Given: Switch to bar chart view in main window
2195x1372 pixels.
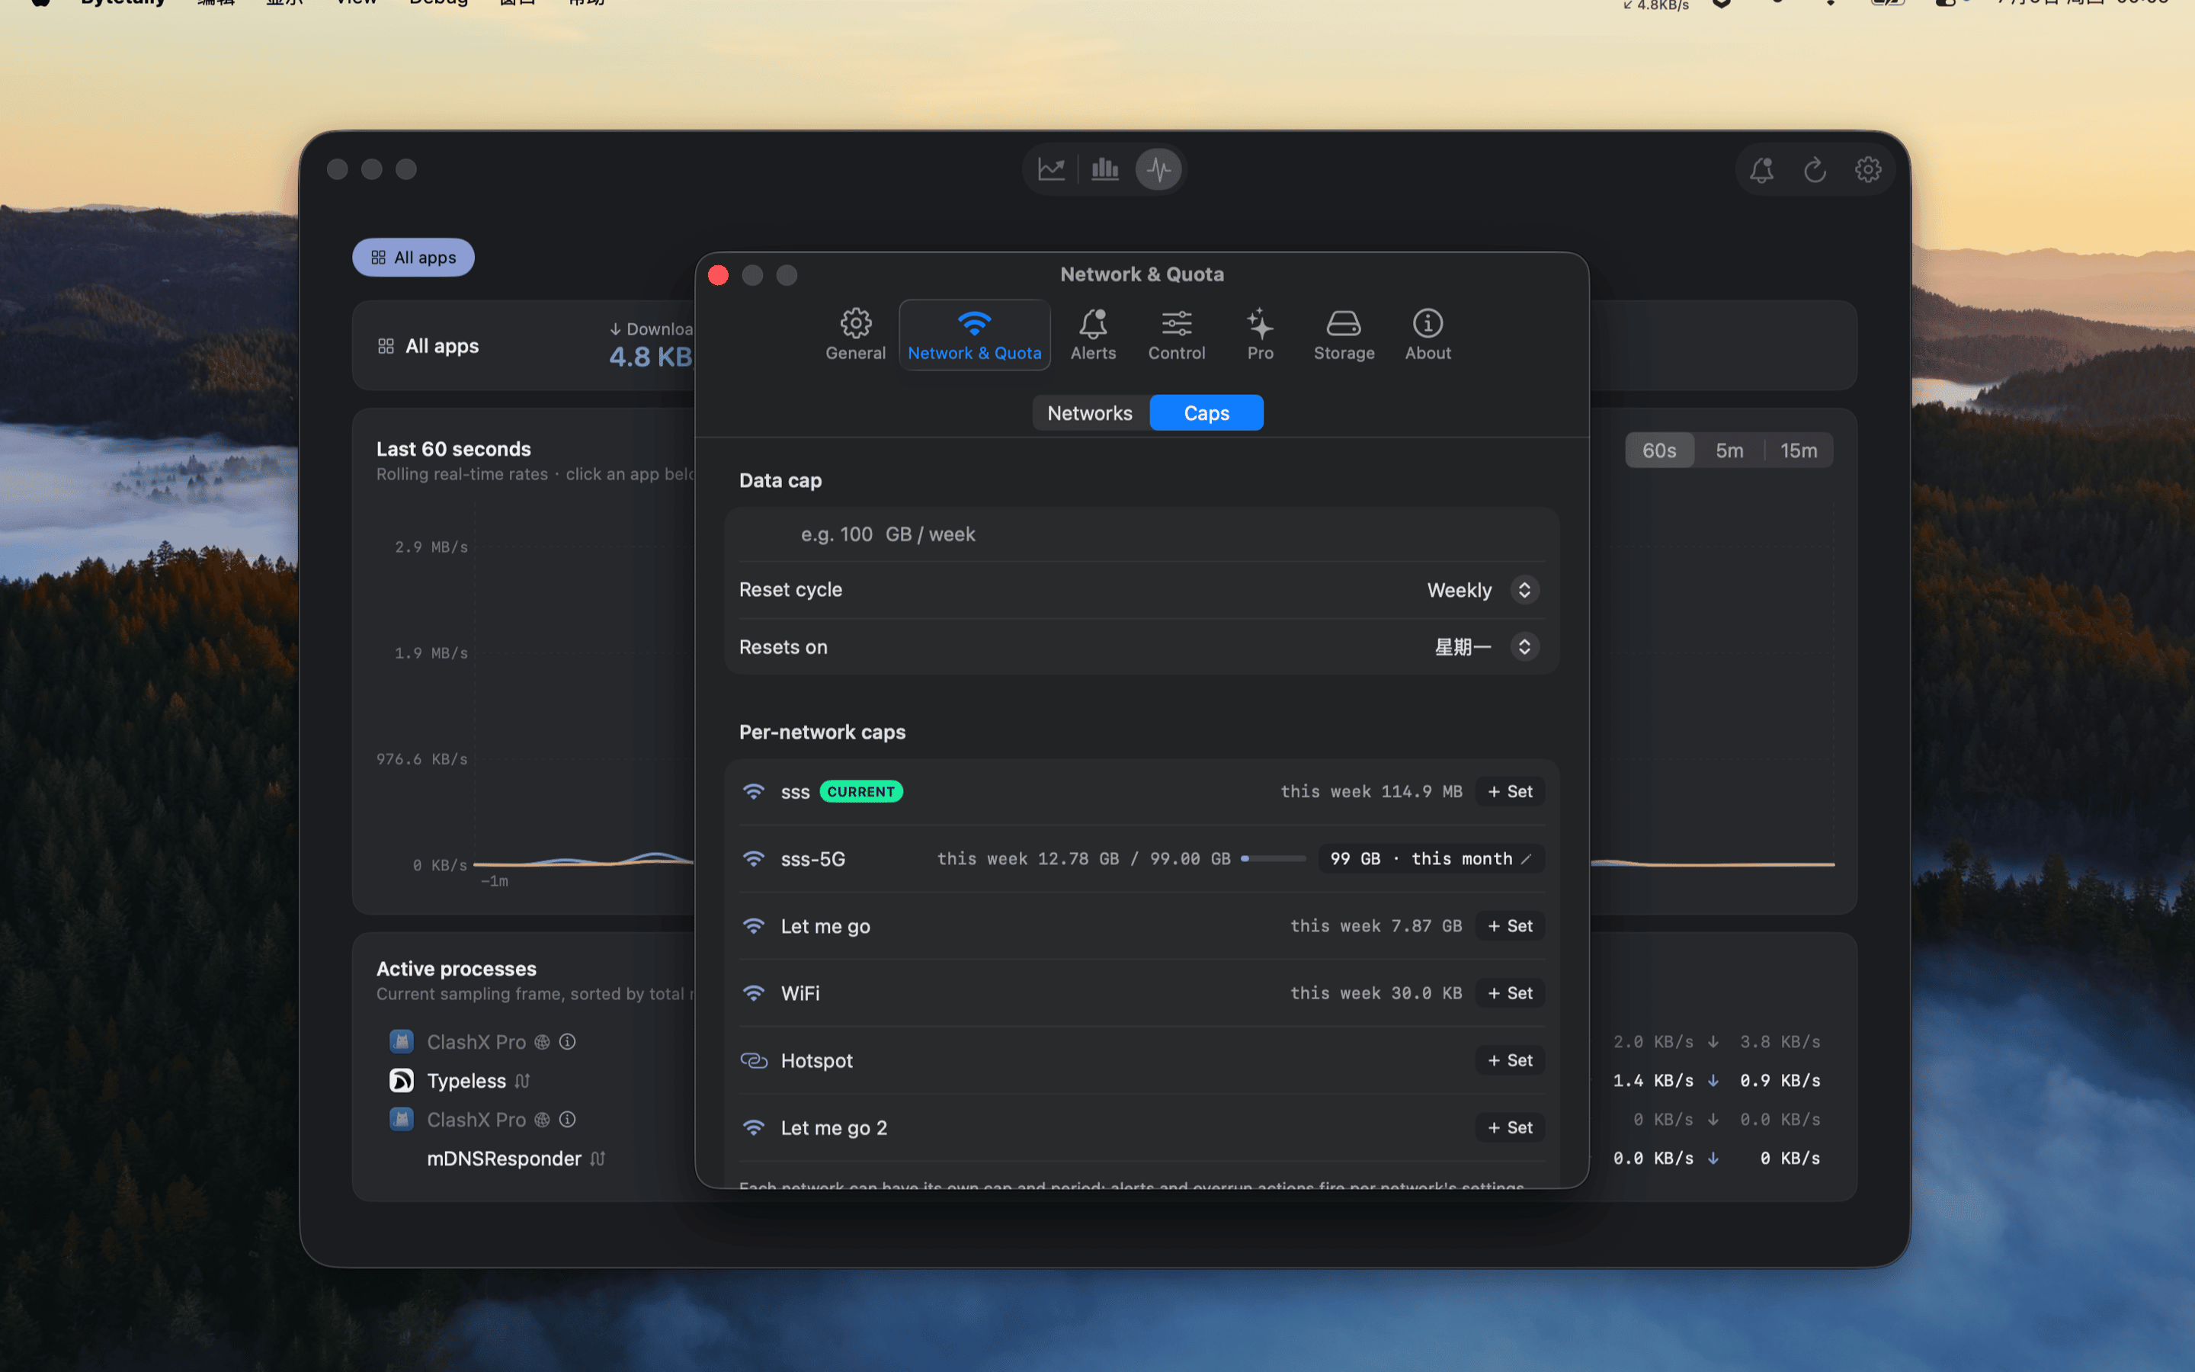Looking at the screenshot, I should click(1105, 168).
